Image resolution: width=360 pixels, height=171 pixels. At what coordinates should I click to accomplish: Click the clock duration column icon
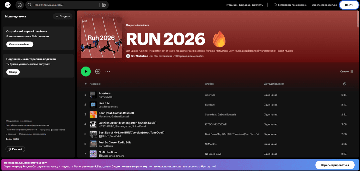[344, 84]
